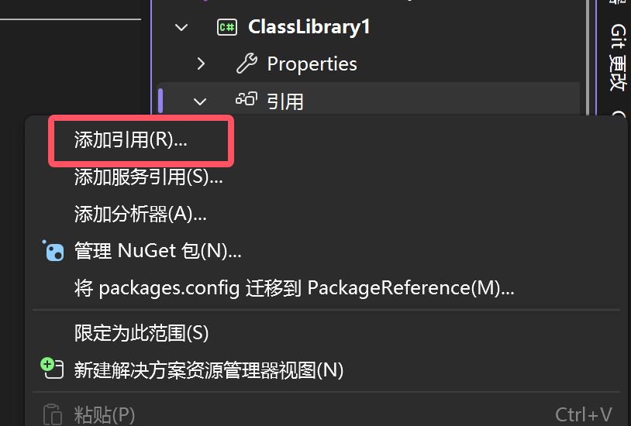Select the Properties tree item label
The width and height of the screenshot is (631, 426).
tap(312, 64)
